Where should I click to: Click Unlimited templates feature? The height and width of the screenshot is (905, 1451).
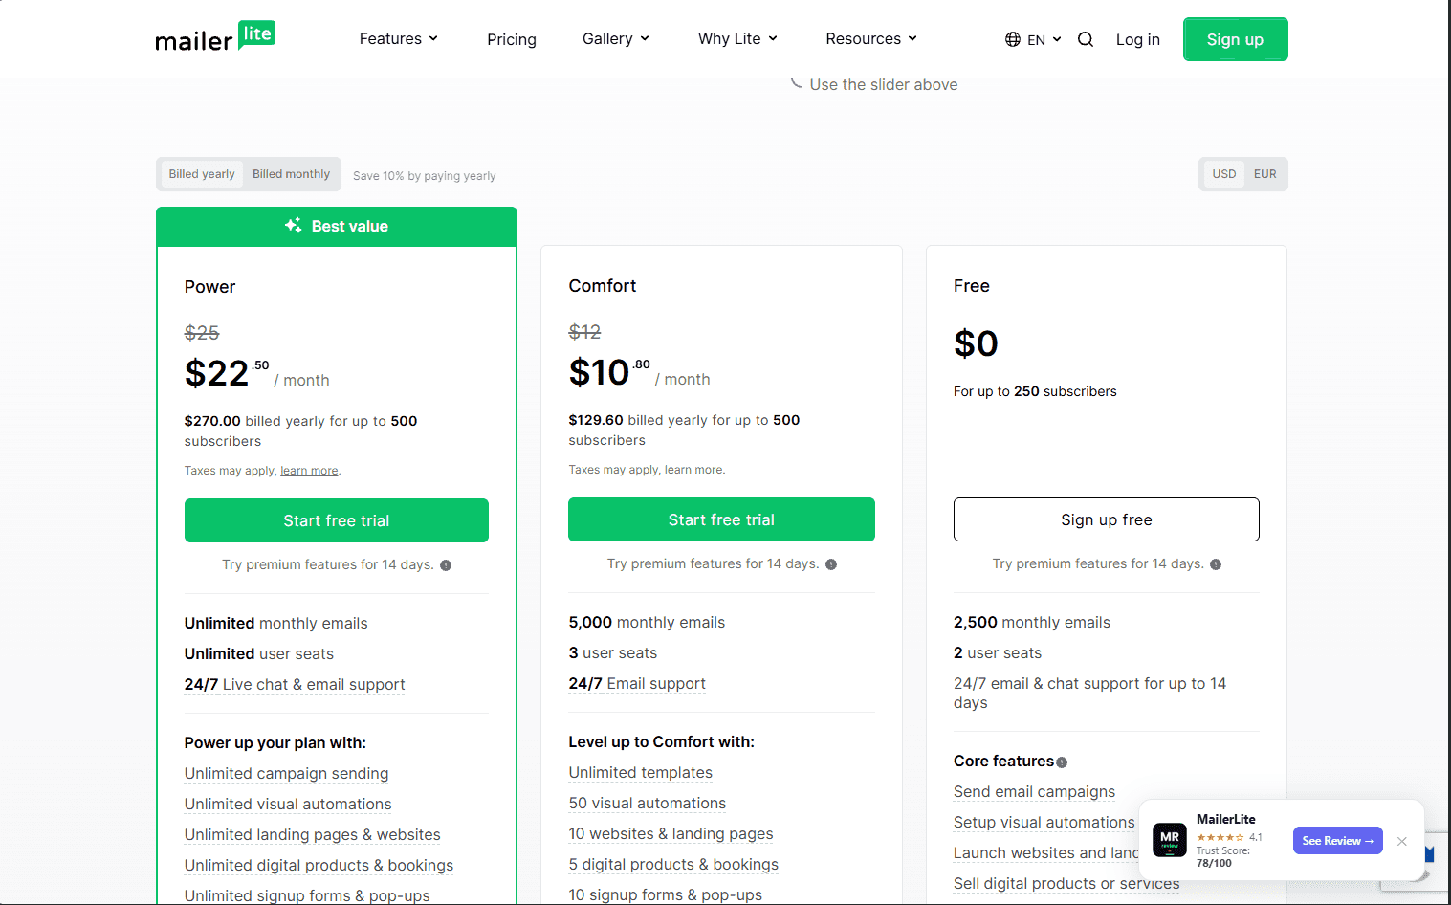pyautogui.click(x=641, y=772)
